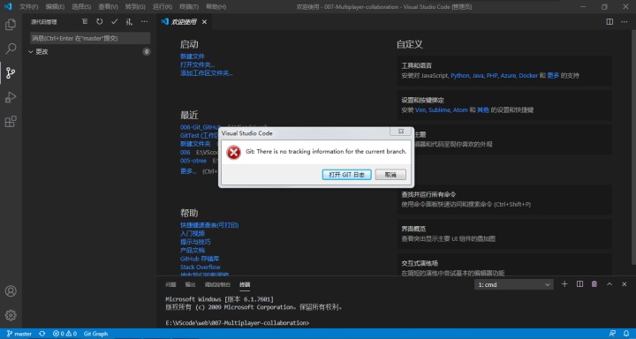The width and height of the screenshot is (636, 339).
Task: Synchronize changes icon in status bar
Action: (42, 334)
